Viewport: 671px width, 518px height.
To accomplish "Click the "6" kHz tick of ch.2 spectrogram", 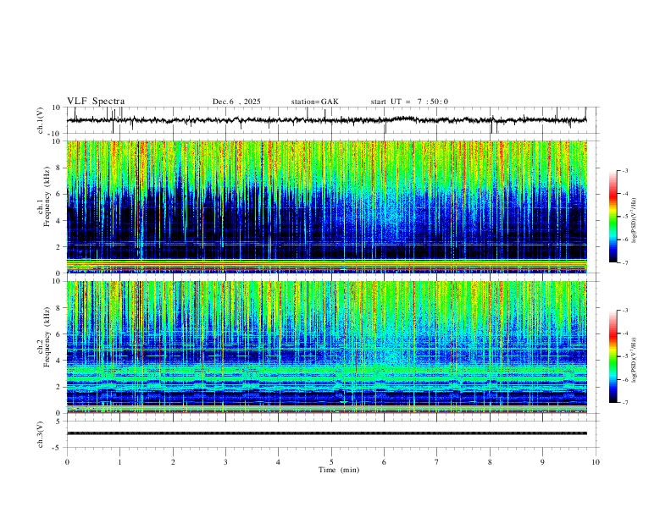I will [x=58, y=333].
